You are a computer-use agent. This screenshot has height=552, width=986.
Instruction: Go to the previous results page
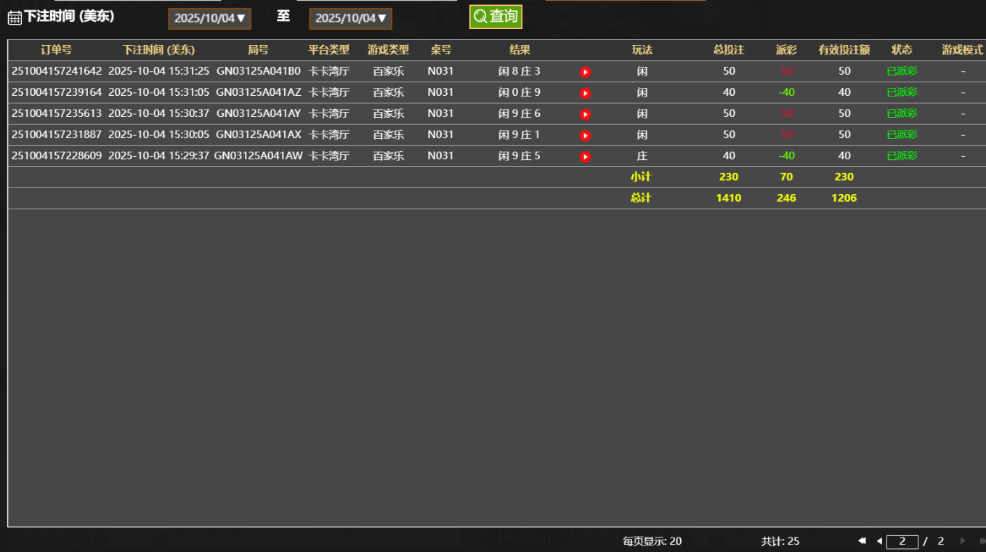[x=879, y=541]
